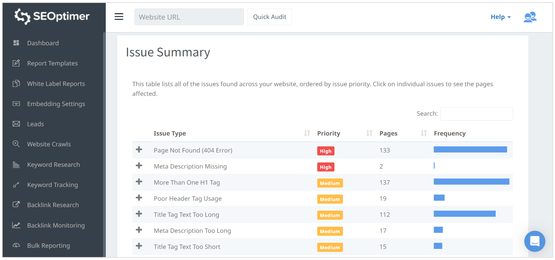Click the frequency bar for More Than One H1 Tag

click(471, 182)
